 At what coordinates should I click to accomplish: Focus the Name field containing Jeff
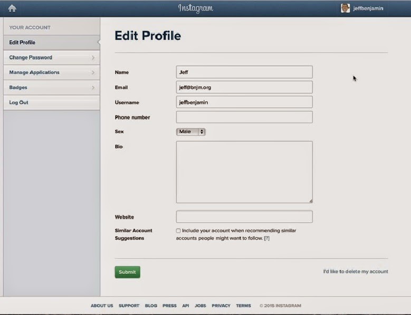tap(244, 72)
